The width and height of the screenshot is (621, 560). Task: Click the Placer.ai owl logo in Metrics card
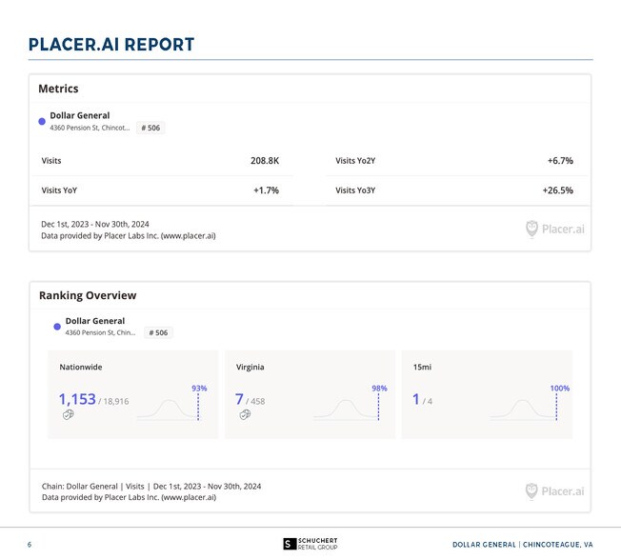pyautogui.click(x=531, y=229)
